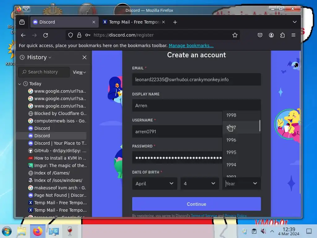
Task: Open the taskbar clock 12:39
Action: [x=289, y=231]
